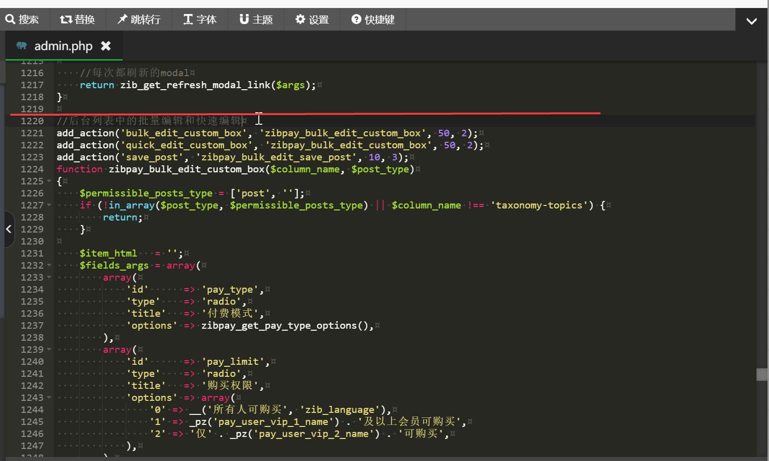
Task: Click the settings gear icon
Action: pos(300,20)
